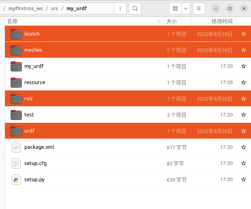Open the hamburger main menu
251x209 pixels.
pyautogui.click(x=199, y=8)
